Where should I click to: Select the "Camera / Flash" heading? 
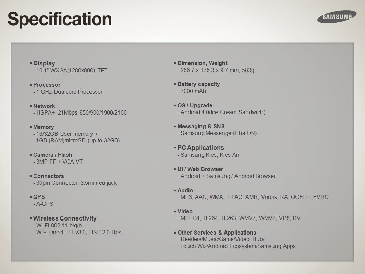[x=53, y=155]
